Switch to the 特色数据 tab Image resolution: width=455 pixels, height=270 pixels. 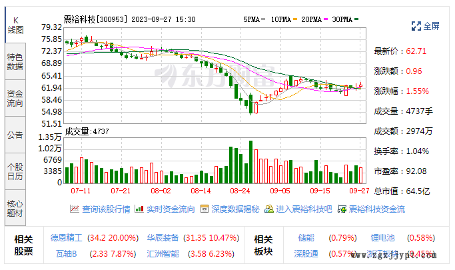[15, 61]
